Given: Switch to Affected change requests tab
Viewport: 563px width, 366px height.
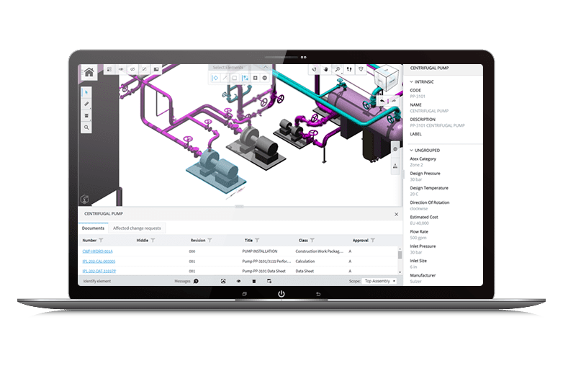Looking at the screenshot, I should [x=138, y=228].
